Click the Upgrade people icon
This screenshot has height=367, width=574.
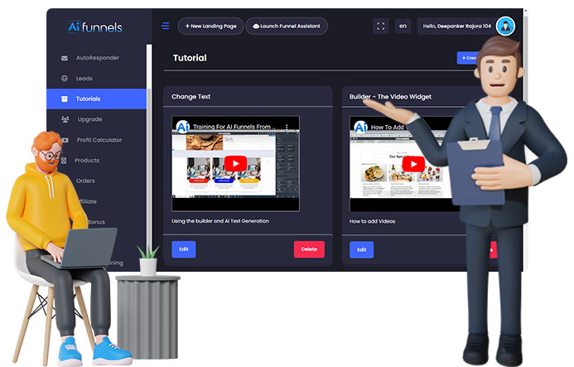(x=65, y=119)
